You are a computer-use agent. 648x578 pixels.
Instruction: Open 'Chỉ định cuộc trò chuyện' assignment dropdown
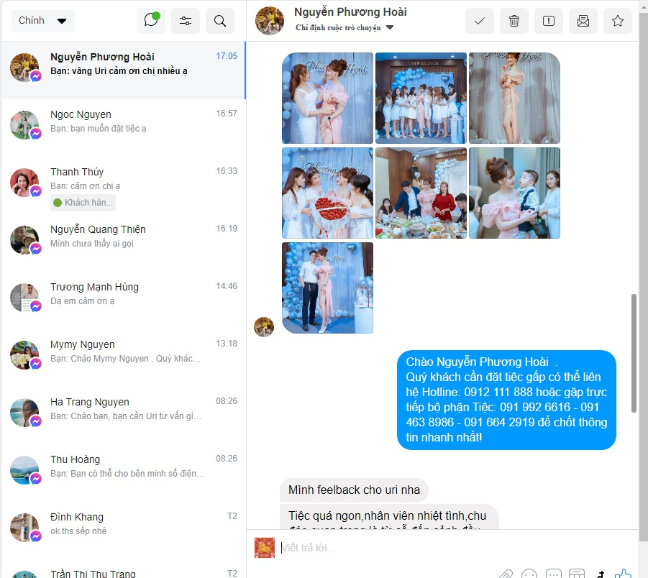pyautogui.click(x=344, y=28)
